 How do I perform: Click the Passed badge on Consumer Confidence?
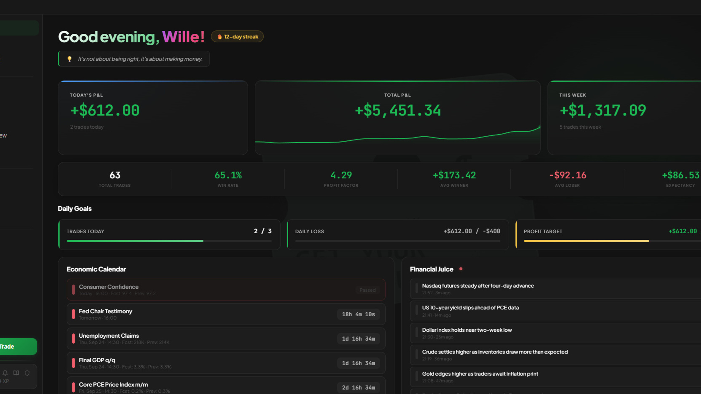point(367,290)
